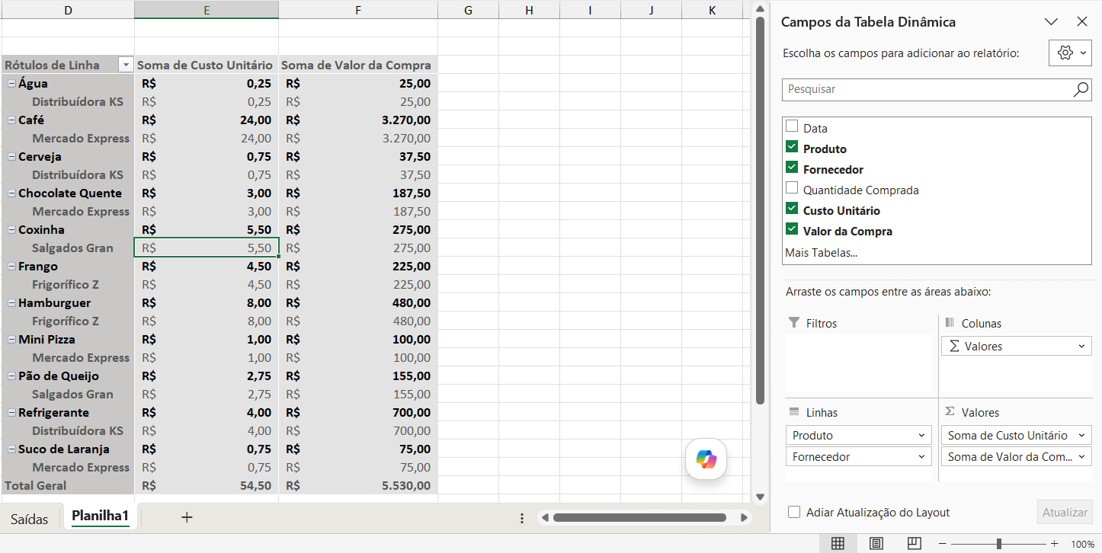The height and width of the screenshot is (553, 1102).
Task: Uncheck the Produto field checkbox
Action: (792, 147)
